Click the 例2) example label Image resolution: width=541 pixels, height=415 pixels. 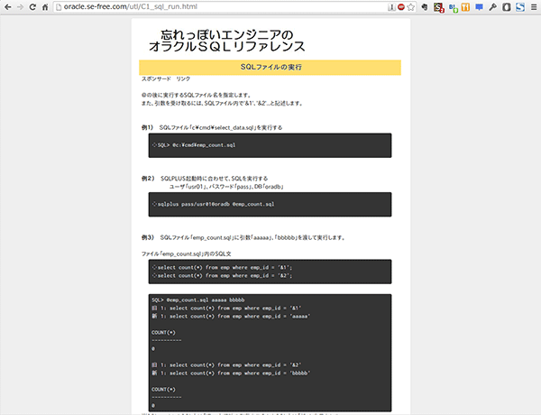(148, 178)
